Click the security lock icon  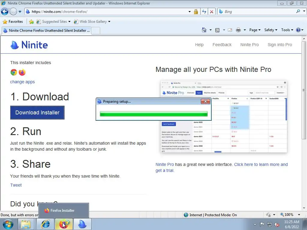tap(196, 12)
